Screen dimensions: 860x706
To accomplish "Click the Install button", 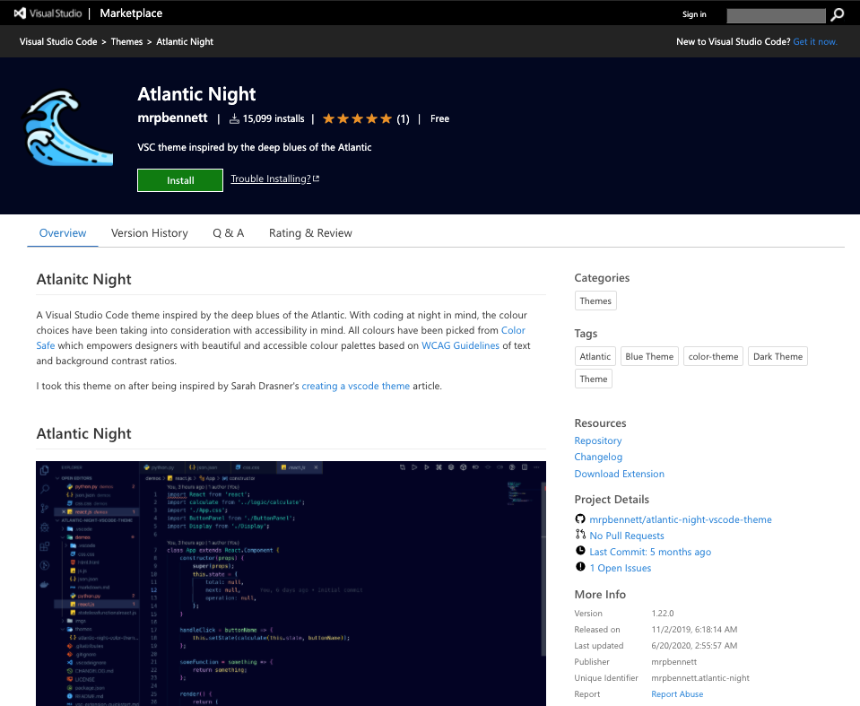I will coord(179,179).
